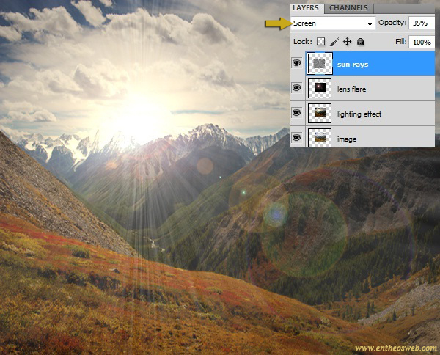Switch to the Channels tab
440x355 pixels.
tap(348, 8)
